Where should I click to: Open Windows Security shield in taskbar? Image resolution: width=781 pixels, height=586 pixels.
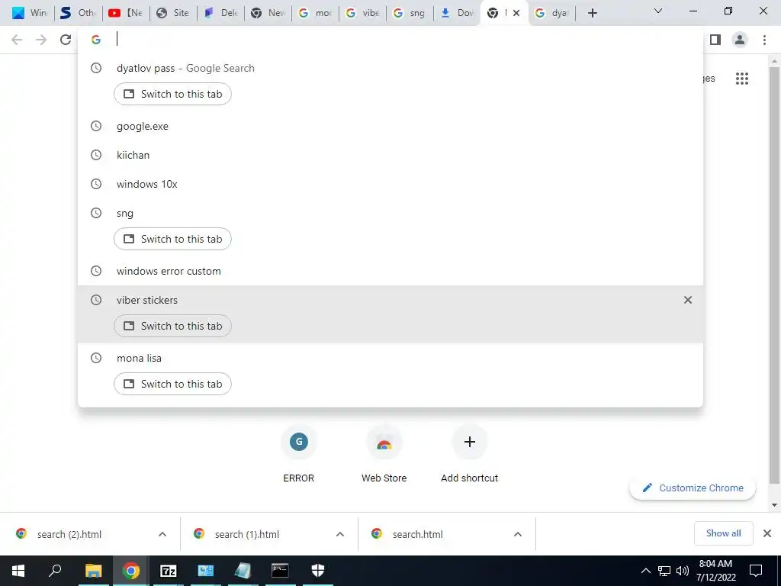tap(318, 571)
